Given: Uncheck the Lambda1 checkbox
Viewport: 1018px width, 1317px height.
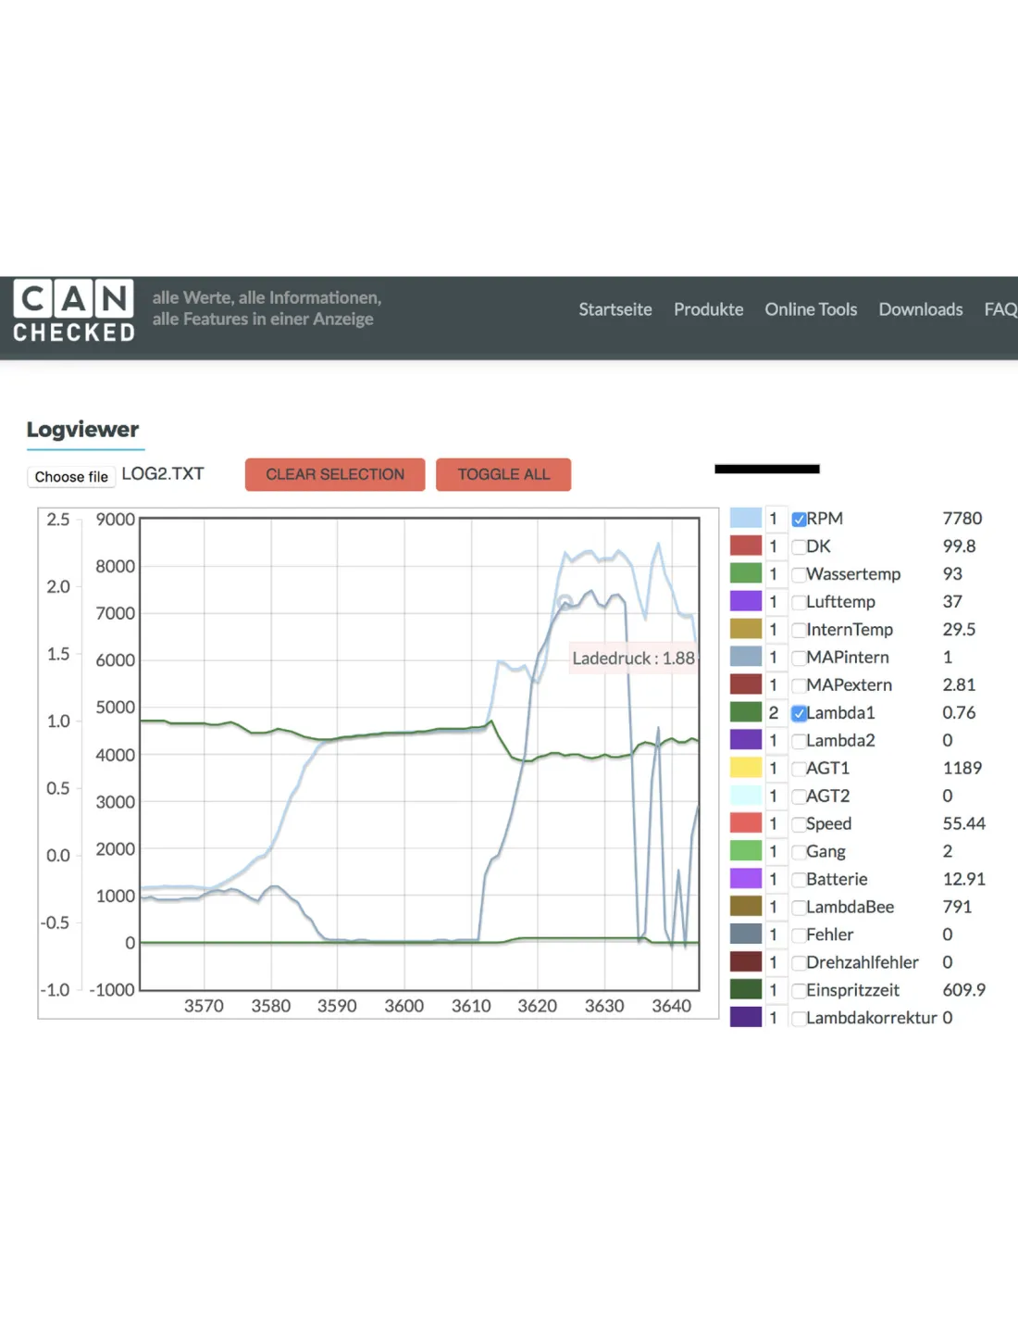Looking at the screenshot, I should pos(799,714).
